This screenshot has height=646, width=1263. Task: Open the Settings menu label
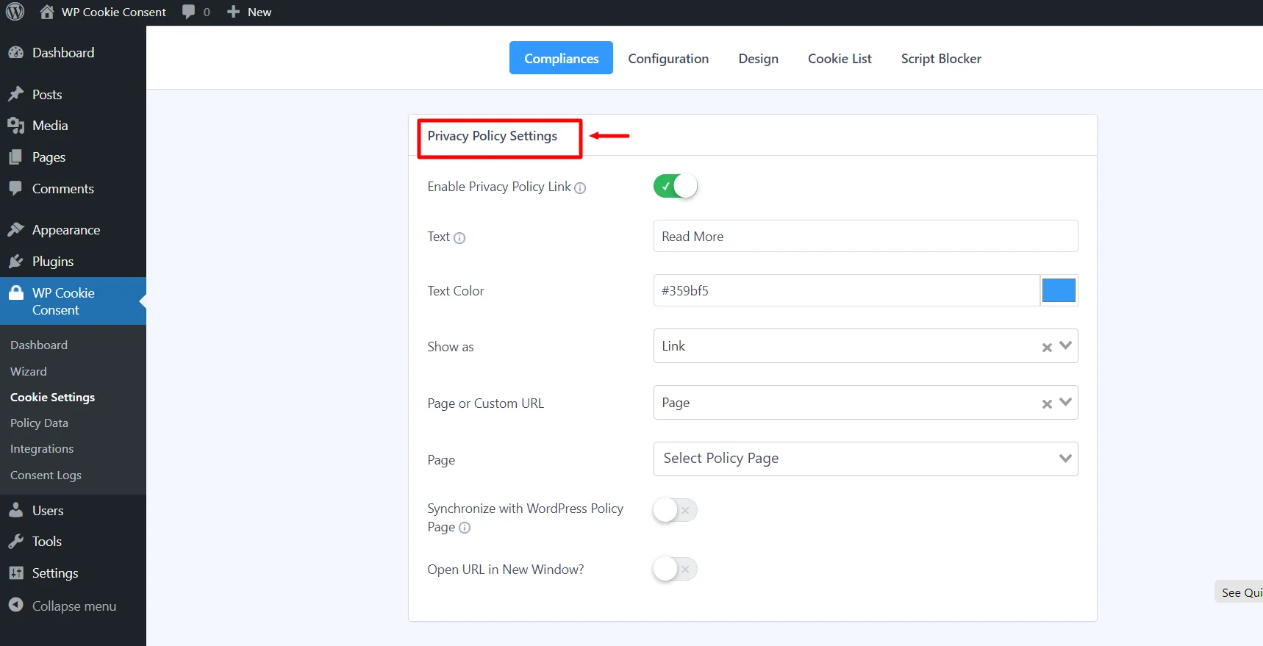[x=55, y=573]
